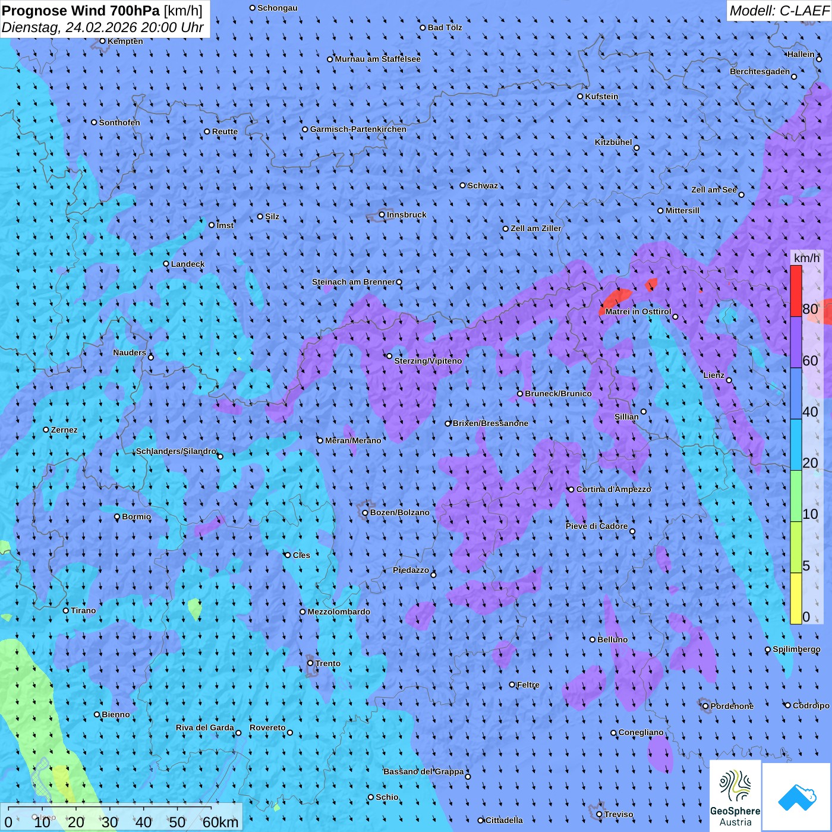Click the 'Mezzolombardo' label
Image resolution: width=832 pixels, height=832 pixels.
(339, 612)
